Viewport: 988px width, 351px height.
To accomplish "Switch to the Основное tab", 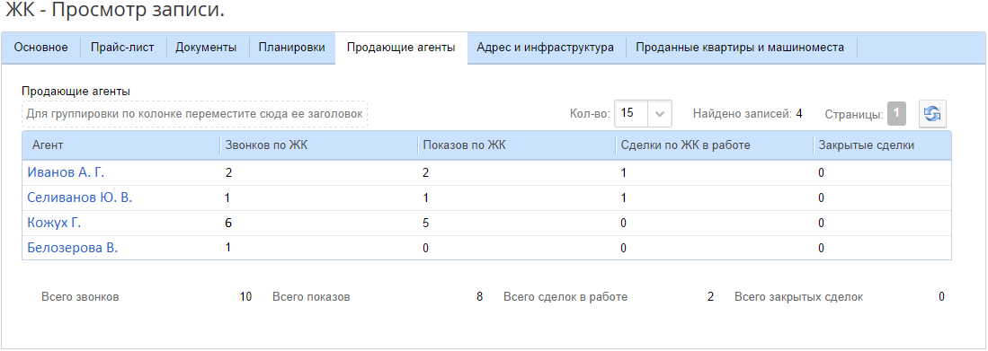I will tap(41, 48).
